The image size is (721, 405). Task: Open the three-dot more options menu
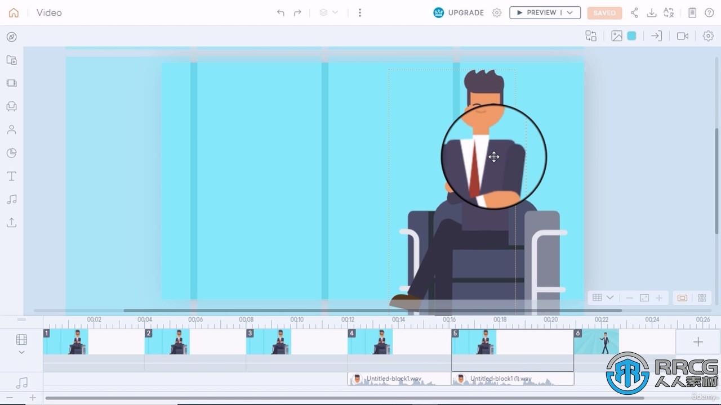(x=360, y=12)
